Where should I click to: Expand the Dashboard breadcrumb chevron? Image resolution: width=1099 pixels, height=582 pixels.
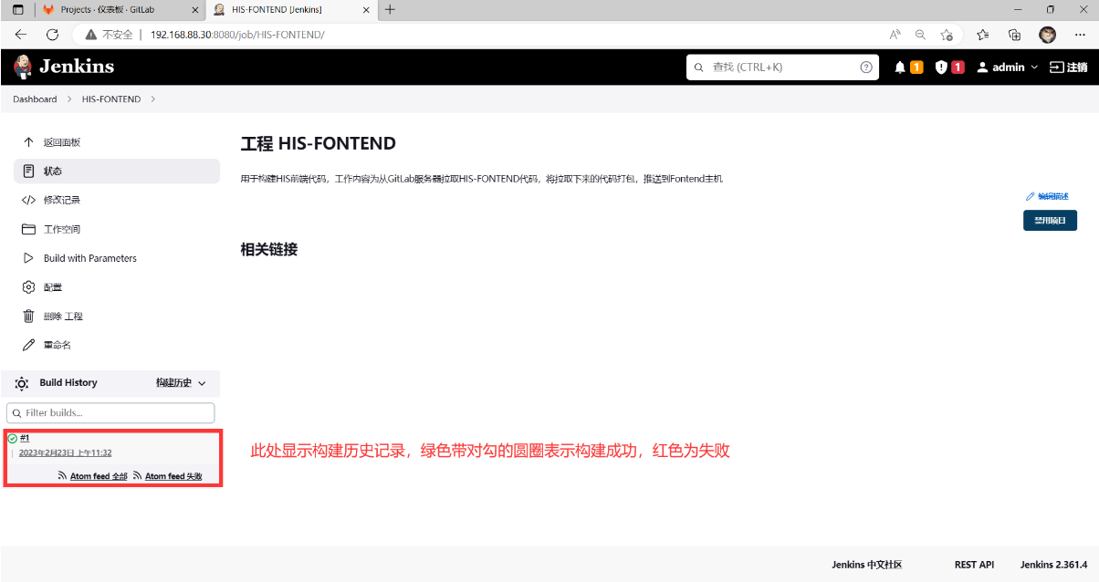pos(69,99)
